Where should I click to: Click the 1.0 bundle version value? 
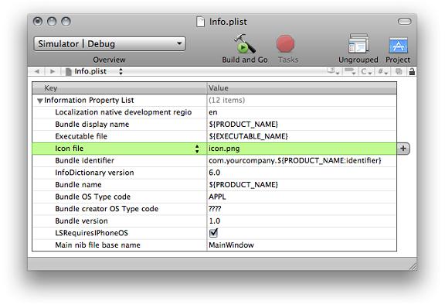(x=215, y=221)
